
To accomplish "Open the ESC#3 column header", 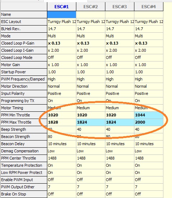I will point(120,7).
